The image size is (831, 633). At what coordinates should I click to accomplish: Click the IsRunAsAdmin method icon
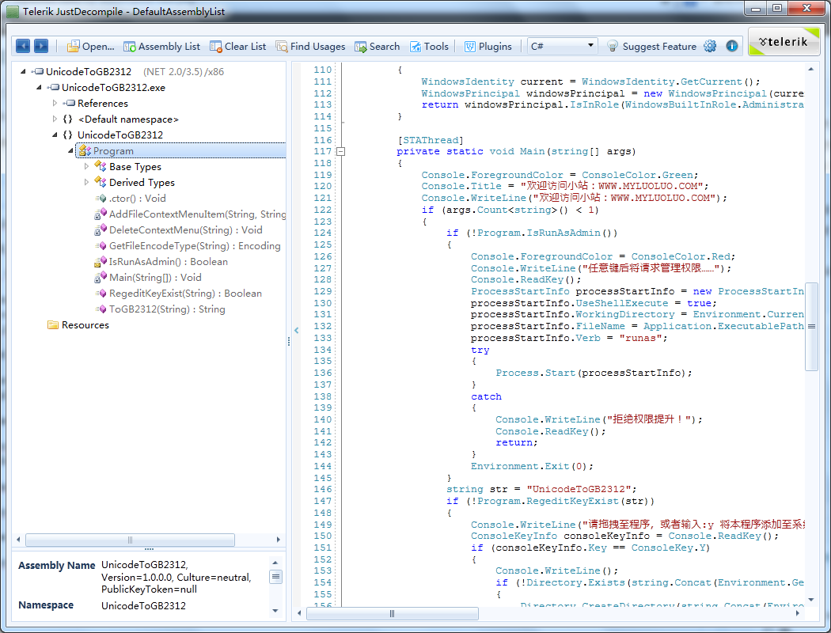click(101, 262)
